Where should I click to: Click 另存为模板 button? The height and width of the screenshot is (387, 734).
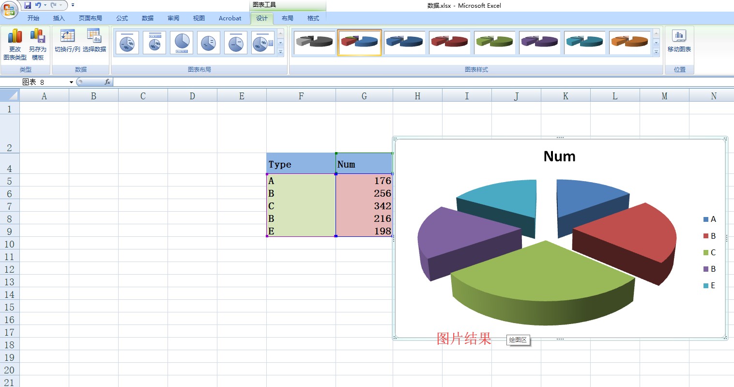coord(38,45)
